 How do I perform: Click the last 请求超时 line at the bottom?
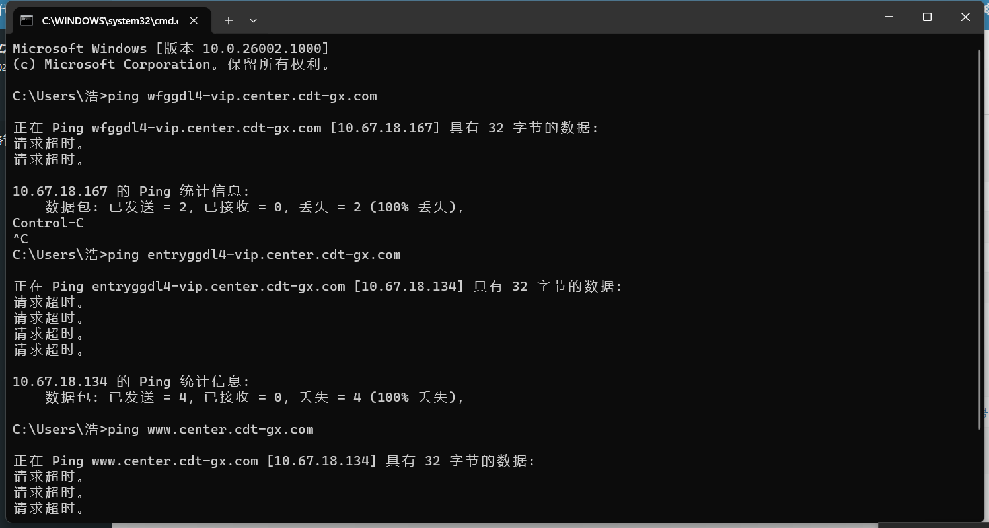[x=49, y=508]
